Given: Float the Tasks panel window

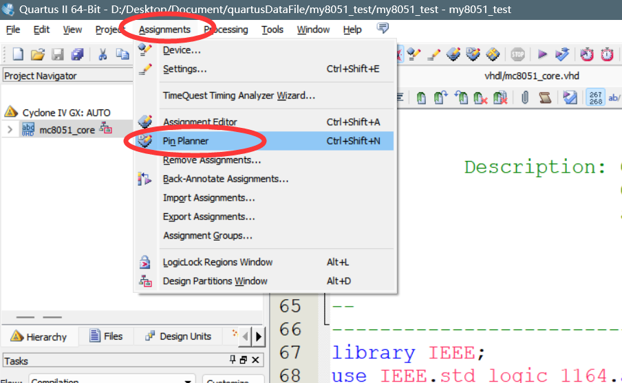Looking at the screenshot, I should pos(244,360).
